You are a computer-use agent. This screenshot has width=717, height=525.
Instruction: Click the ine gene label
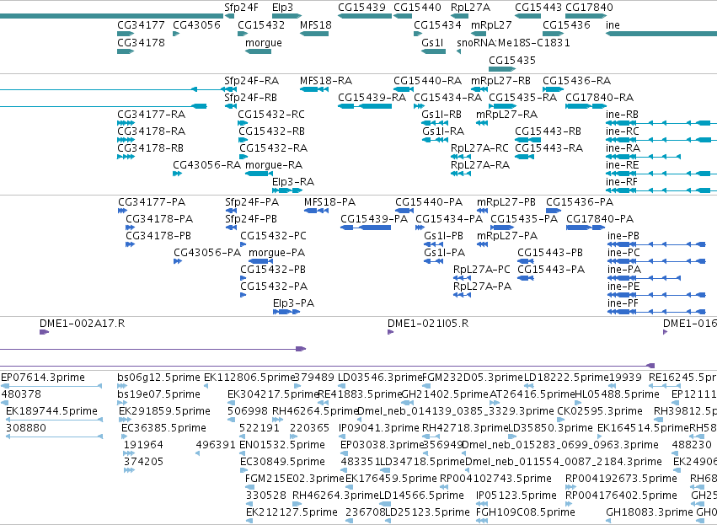click(613, 24)
